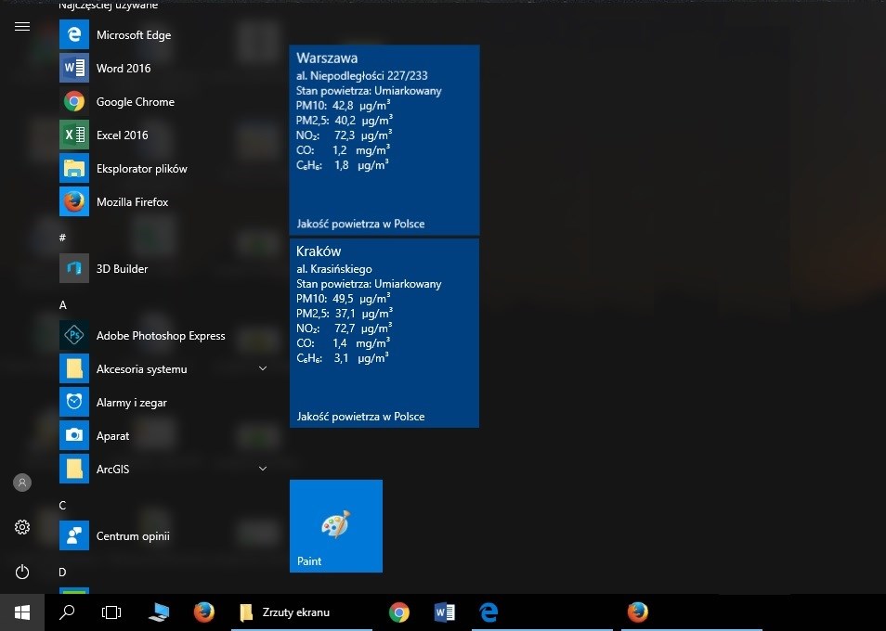This screenshot has width=886, height=631.
Task: Open the Kraków air quality tile
Action: 384,333
